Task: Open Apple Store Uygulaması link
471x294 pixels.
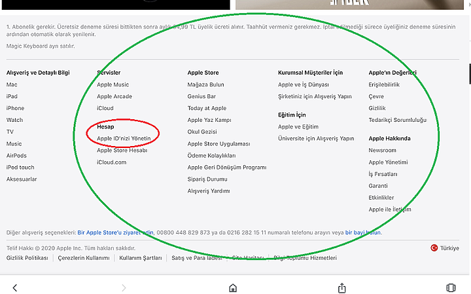Action: click(x=218, y=143)
